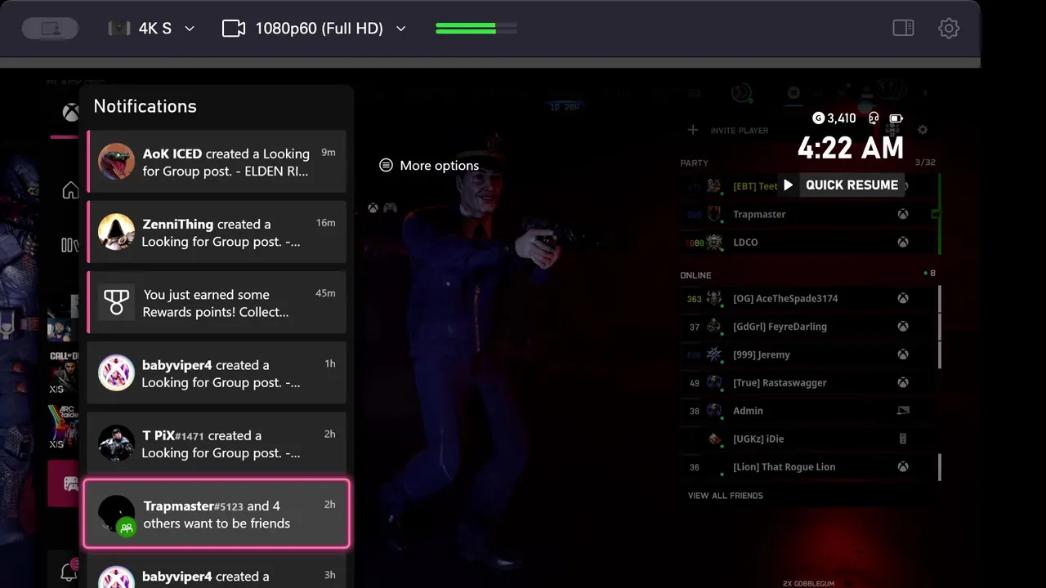Viewport: 1046px width, 588px height.
Task: Open Trapmaster friend request notification
Action: point(217,514)
